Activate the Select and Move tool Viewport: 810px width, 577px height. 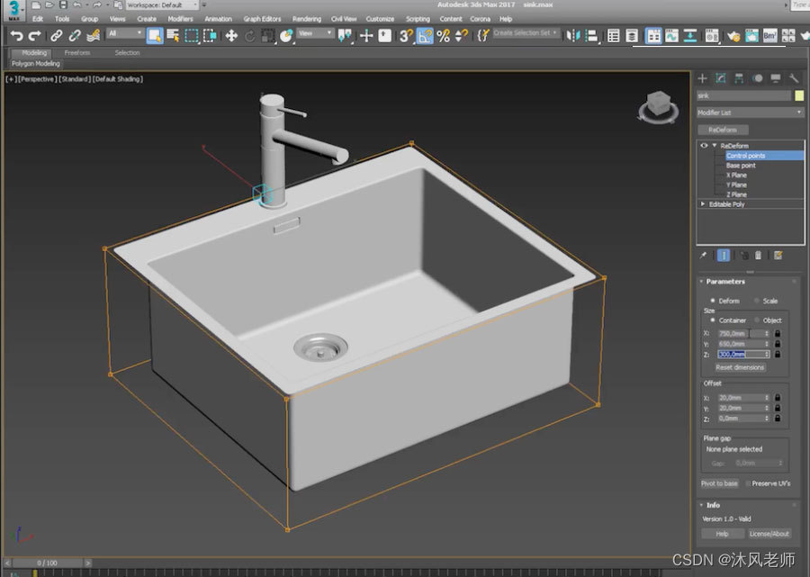click(x=231, y=35)
